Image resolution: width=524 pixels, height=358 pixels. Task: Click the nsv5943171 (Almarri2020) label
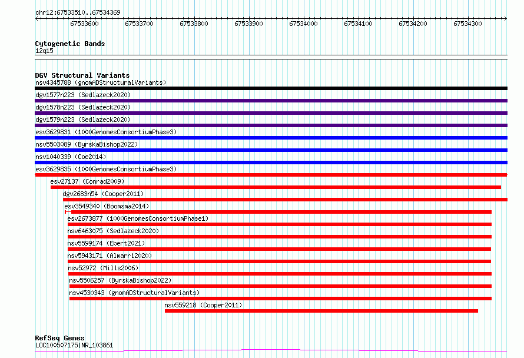tap(110, 256)
